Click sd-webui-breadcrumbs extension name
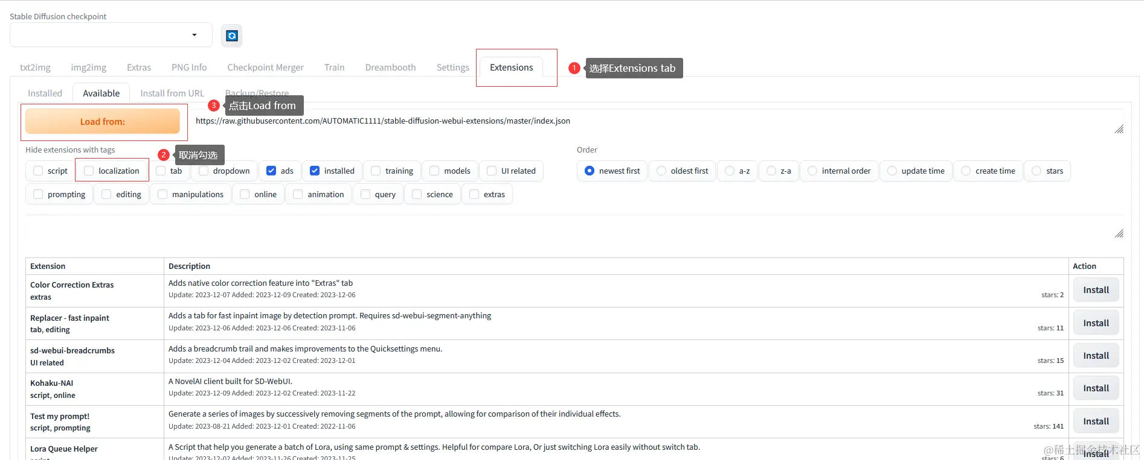 pyautogui.click(x=72, y=351)
